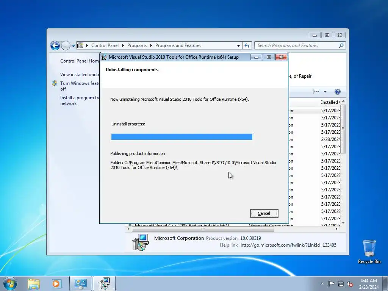This screenshot has height=291, width=388.
Task: Switch to Control Panel taskbar button
Action: click(80, 283)
